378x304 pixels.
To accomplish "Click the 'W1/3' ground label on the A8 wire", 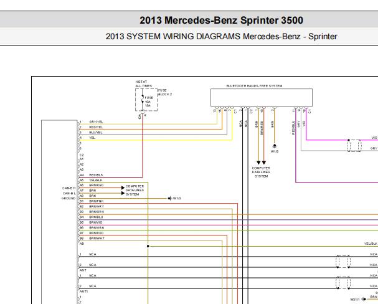I will click(177, 198).
